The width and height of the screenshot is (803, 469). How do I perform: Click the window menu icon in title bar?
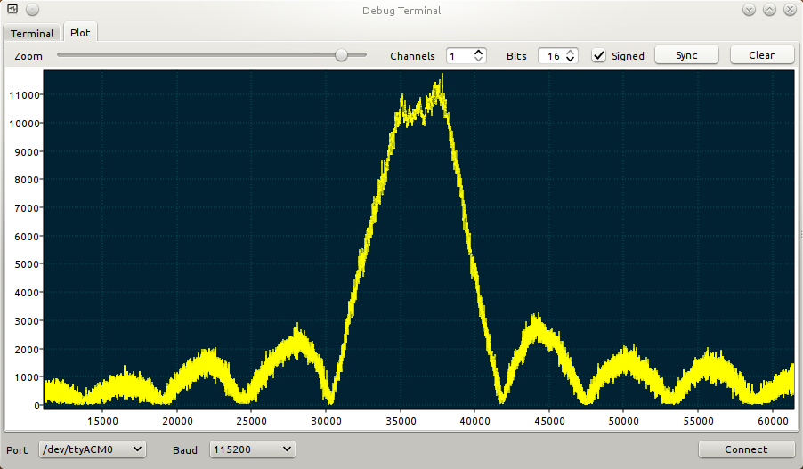(12, 9)
